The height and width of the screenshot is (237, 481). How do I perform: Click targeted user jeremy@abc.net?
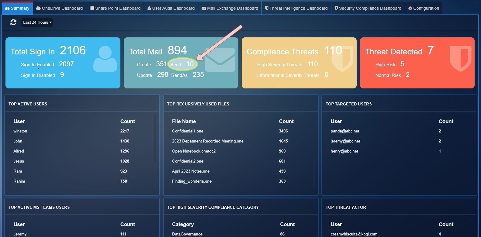point(345,141)
